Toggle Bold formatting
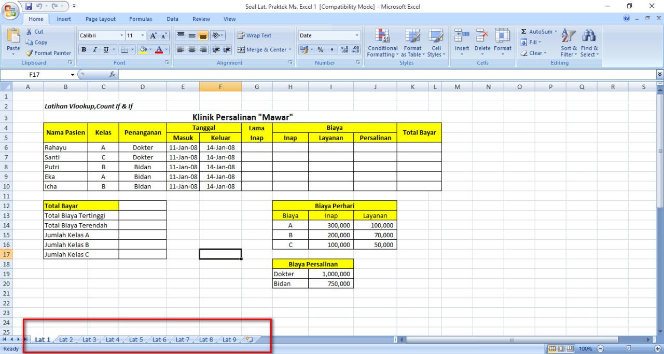The width and height of the screenshot is (664, 354). tap(84, 50)
